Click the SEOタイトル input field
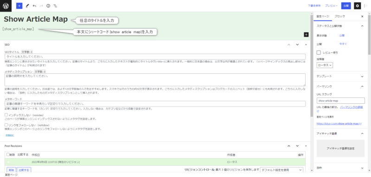Image resolution: width=371 pixels, height=177 pixels. click(x=155, y=57)
